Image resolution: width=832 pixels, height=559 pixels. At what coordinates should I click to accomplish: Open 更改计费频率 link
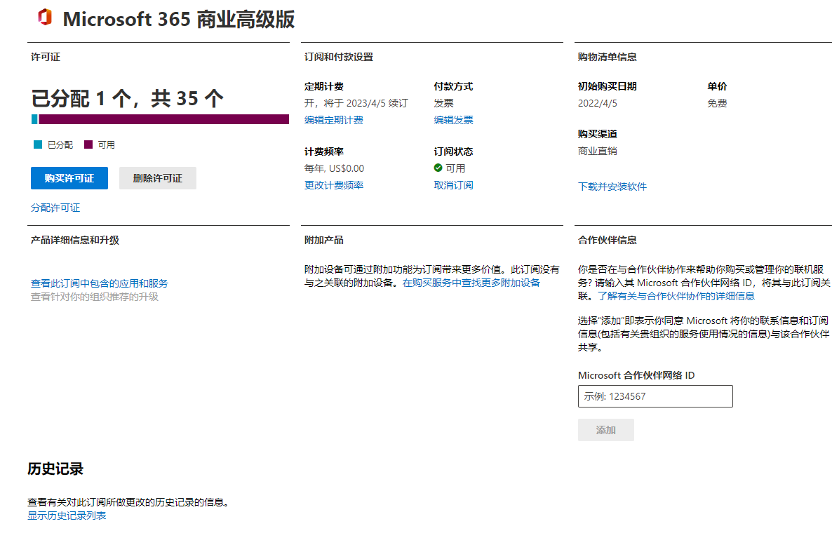click(x=334, y=185)
